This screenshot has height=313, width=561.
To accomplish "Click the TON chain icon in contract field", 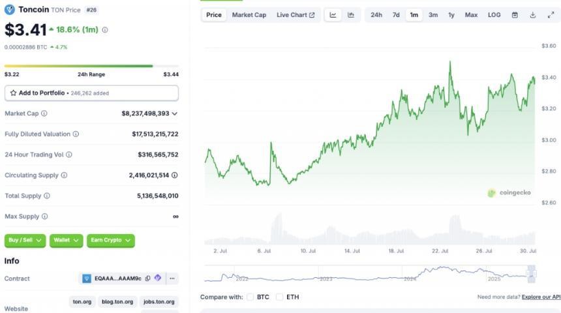I will click(87, 278).
